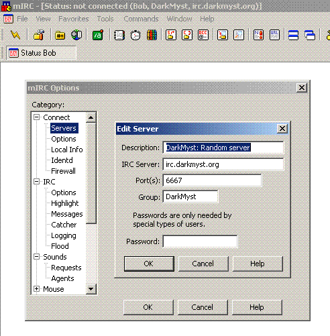The height and width of the screenshot is (336, 330).
Task: Expand the Mouse category tree node
Action: pyautogui.click(x=37, y=289)
